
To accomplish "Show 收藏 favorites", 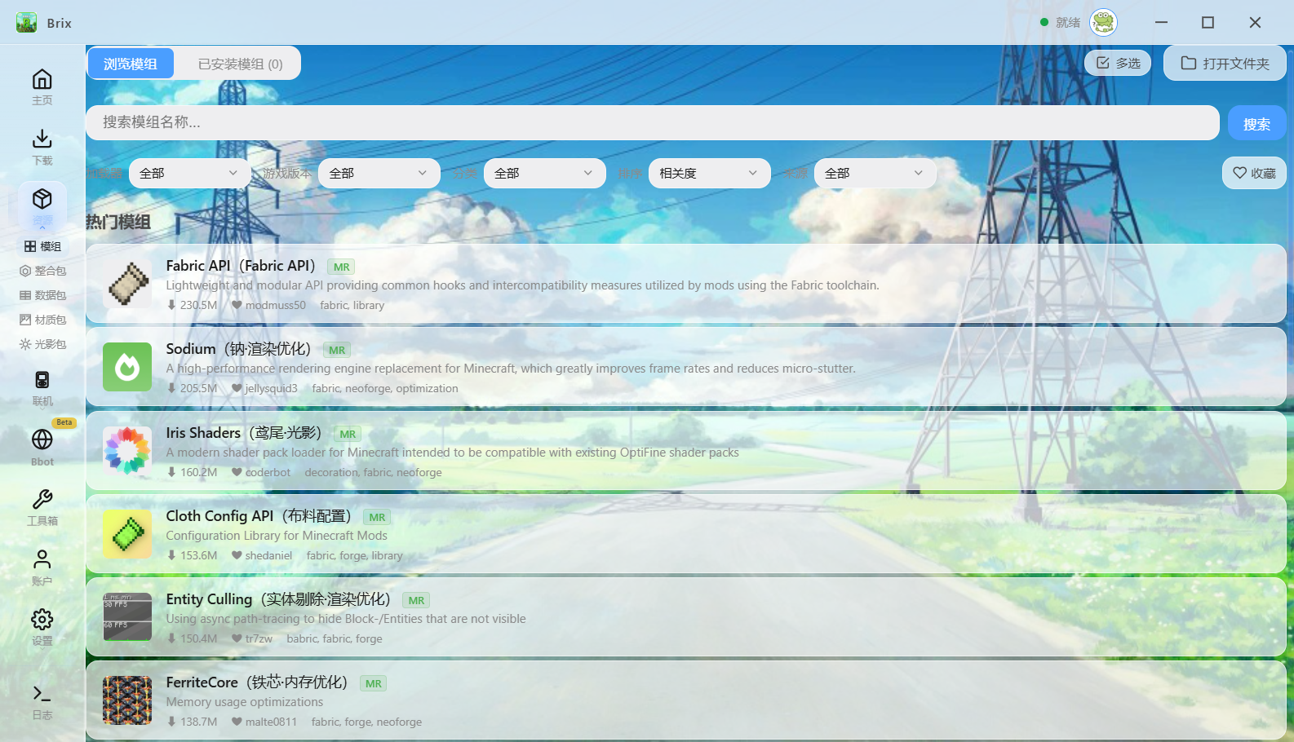I will point(1254,173).
